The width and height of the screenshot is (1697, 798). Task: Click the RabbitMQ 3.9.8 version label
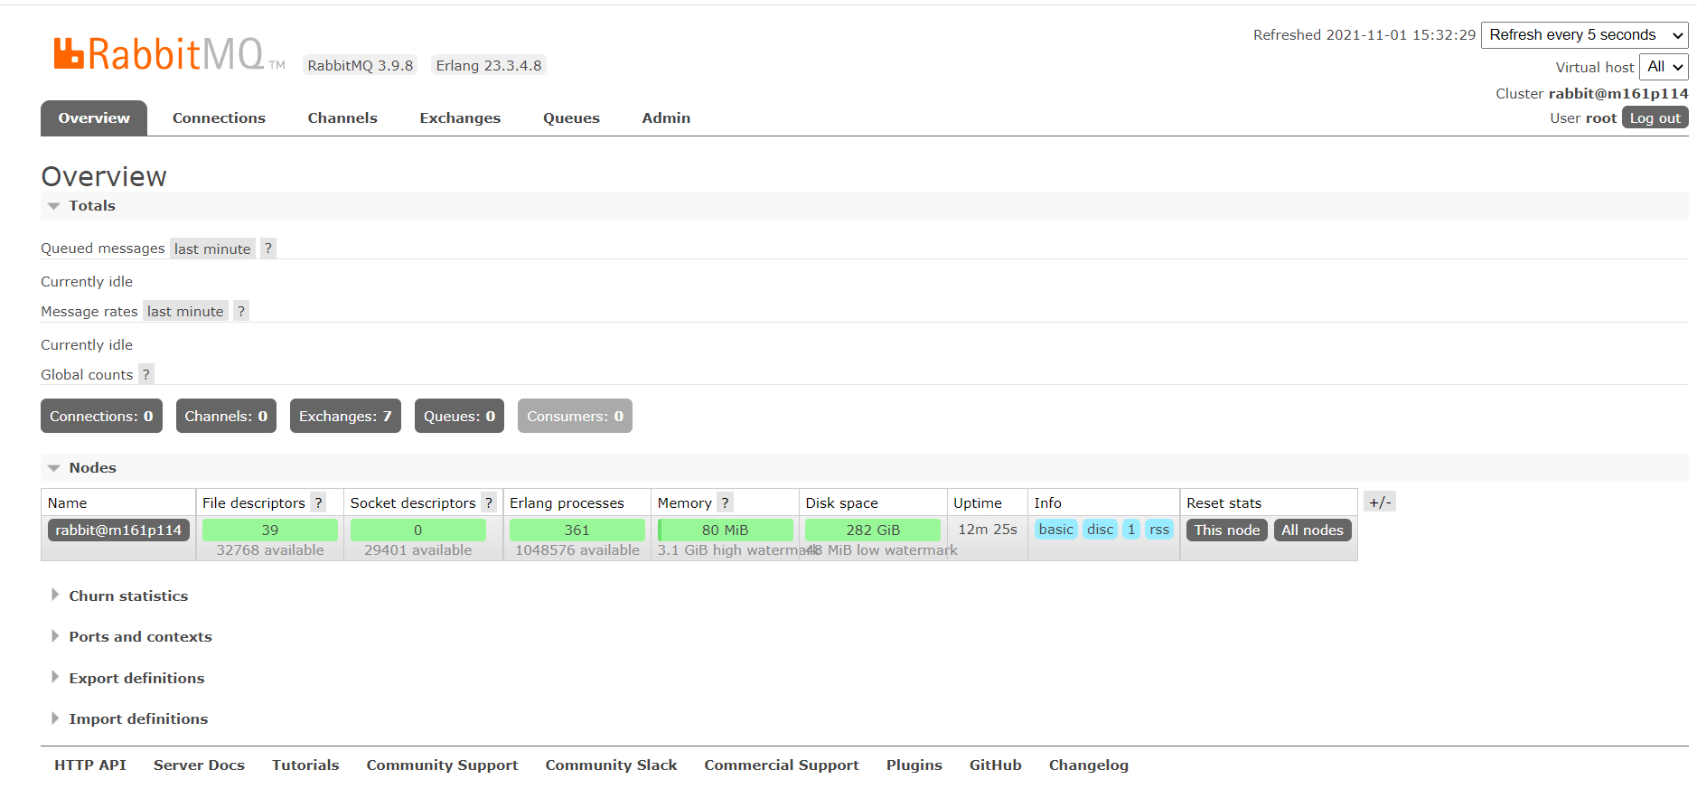pos(360,65)
